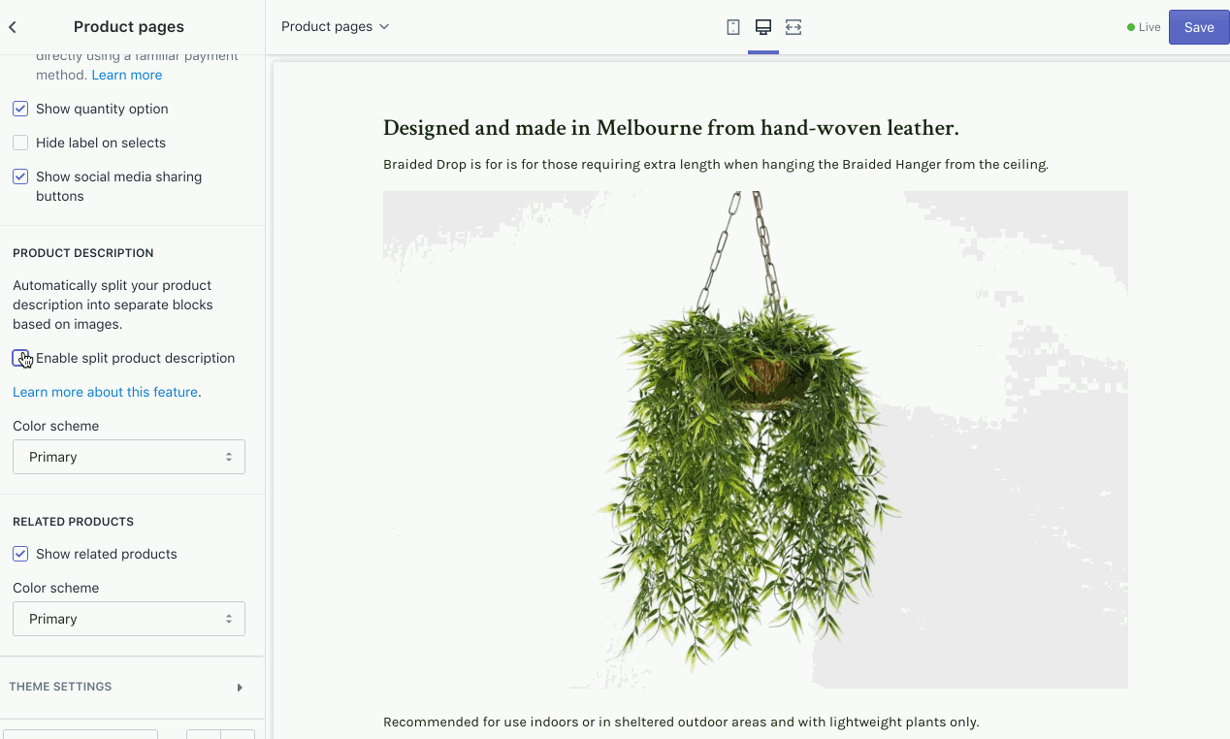
Task: Toggle Enable split product description checkbox
Action: [20, 358]
